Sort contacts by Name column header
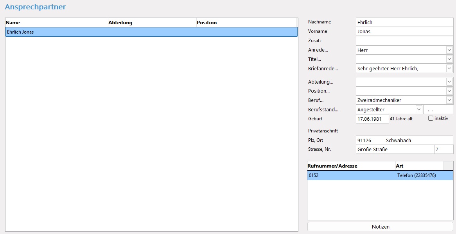Viewport: 456px width, 234px height. [56, 23]
